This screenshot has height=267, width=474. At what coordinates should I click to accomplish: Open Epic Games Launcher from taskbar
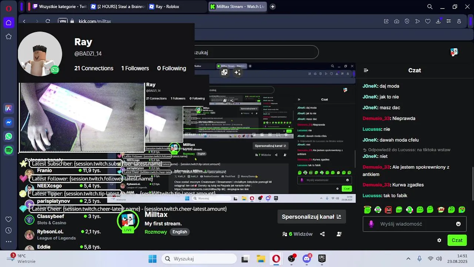click(x=322, y=259)
